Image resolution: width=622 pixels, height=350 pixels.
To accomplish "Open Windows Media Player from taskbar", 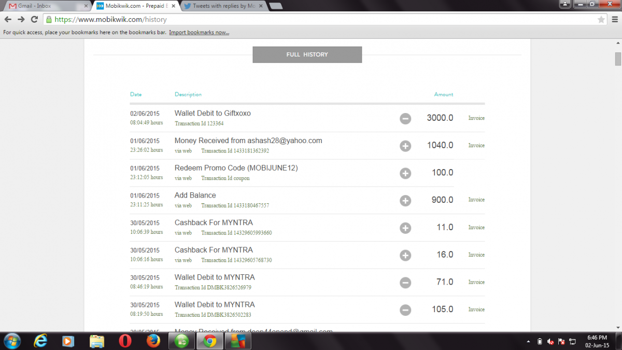I will click(67, 341).
